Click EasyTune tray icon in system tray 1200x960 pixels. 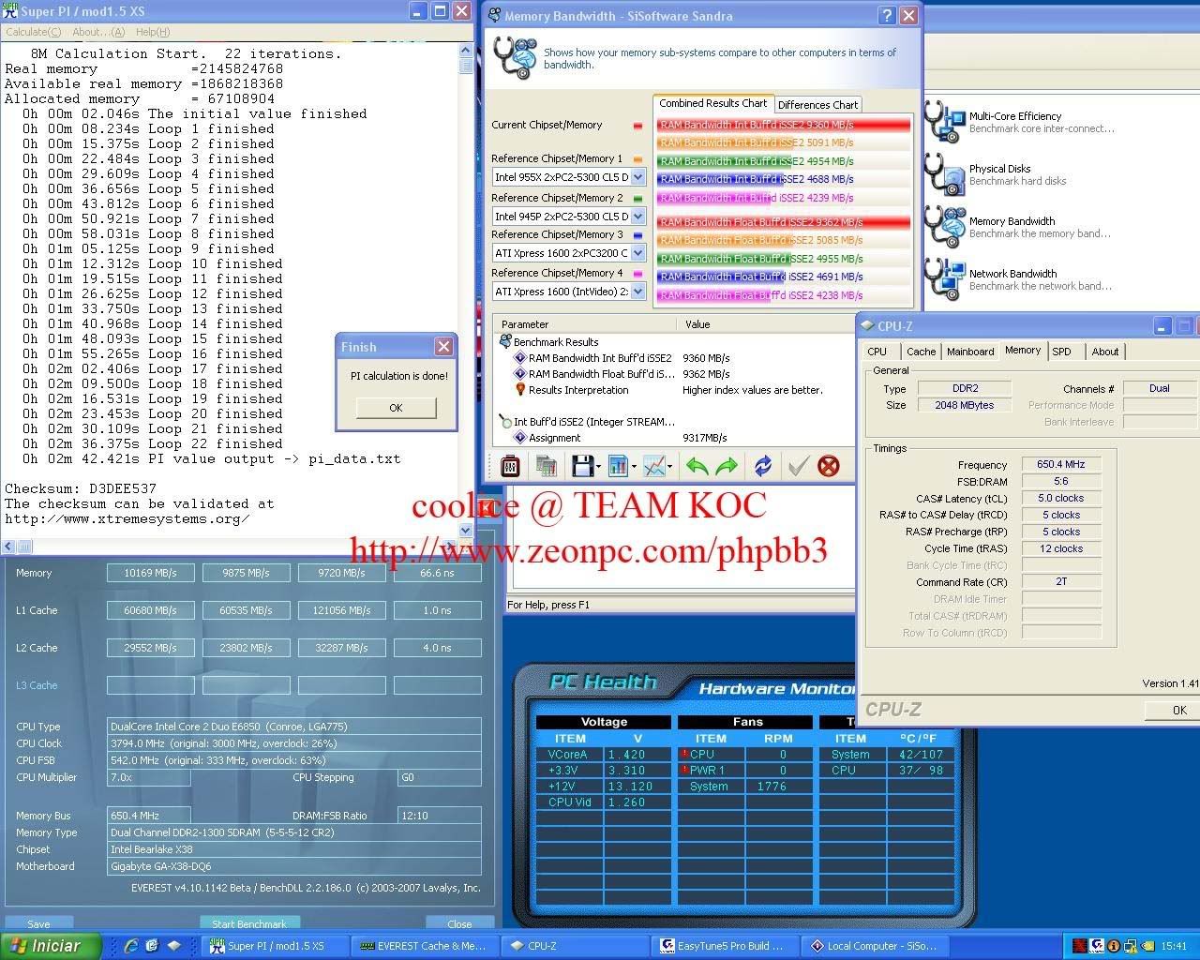tap(1097, 946)
